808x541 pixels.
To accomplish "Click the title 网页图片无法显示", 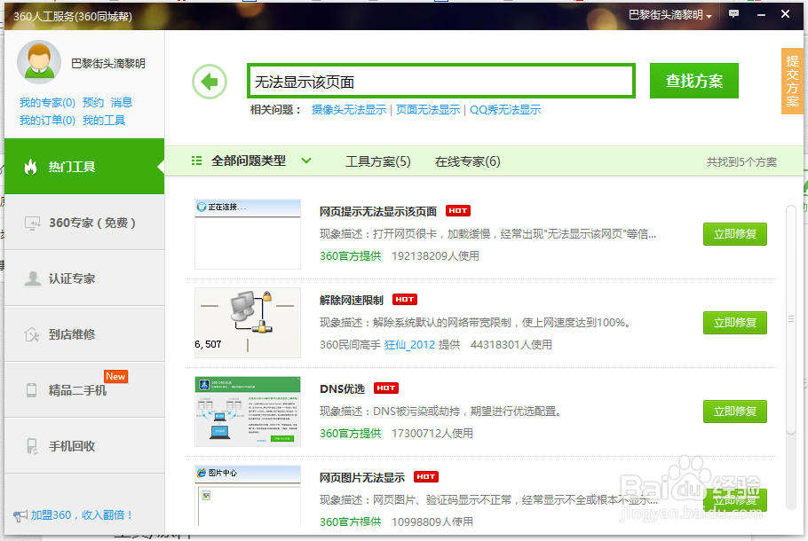I will tap(362, 477).
